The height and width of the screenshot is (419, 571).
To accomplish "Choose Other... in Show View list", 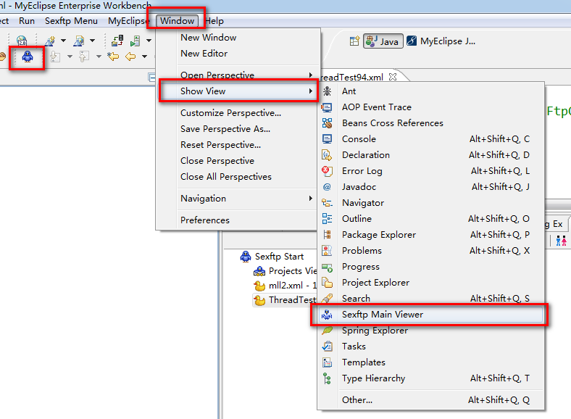I will pyautogui.click(x=431, y=400).
